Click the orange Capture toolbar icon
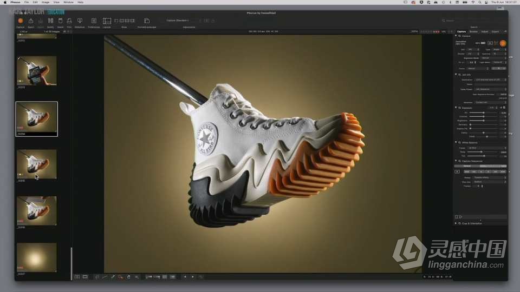 (x=20, y=21)
